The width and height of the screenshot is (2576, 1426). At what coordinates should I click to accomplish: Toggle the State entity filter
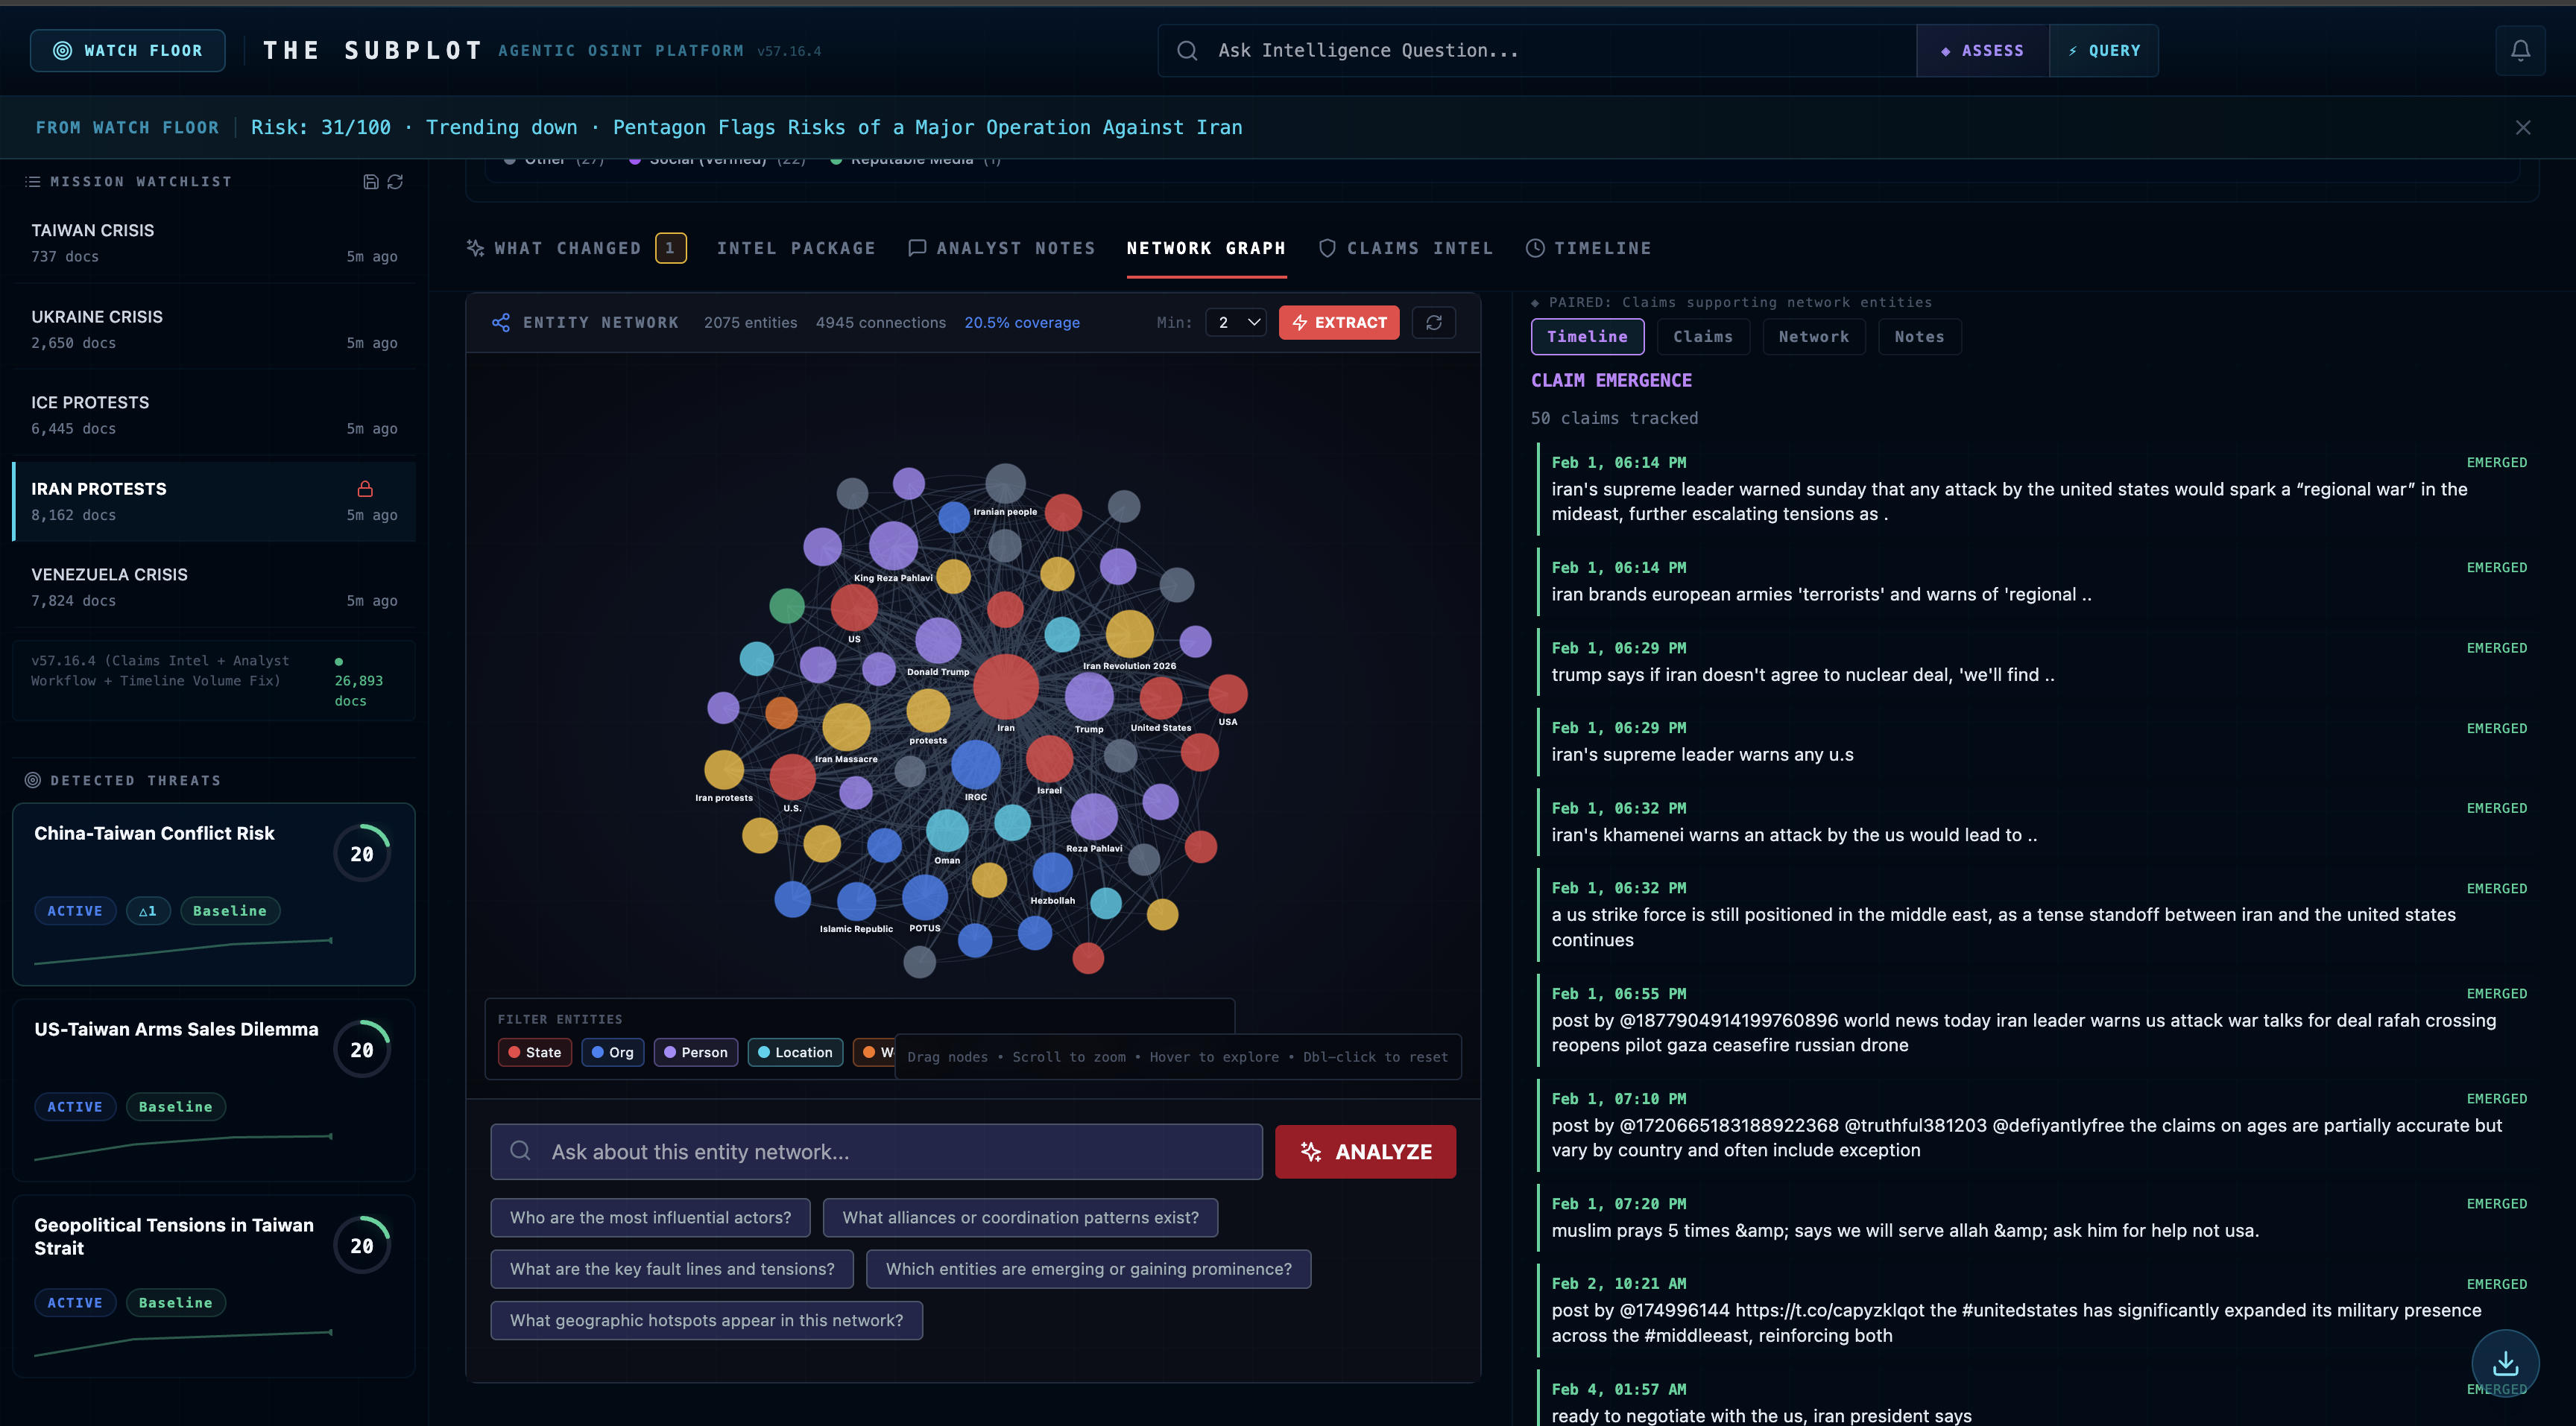(x=534, y=1051)
